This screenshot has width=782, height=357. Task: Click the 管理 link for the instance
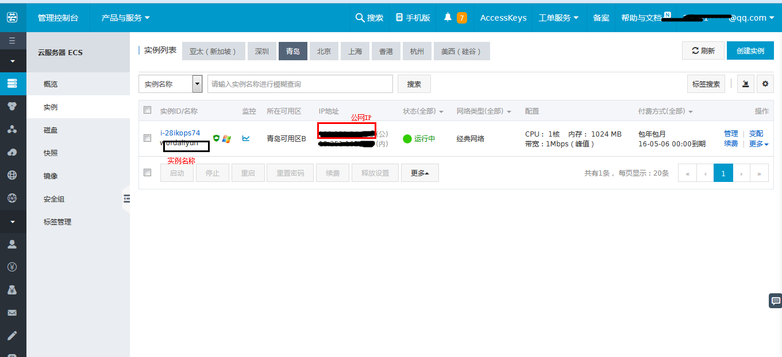(x=730, y=133)
